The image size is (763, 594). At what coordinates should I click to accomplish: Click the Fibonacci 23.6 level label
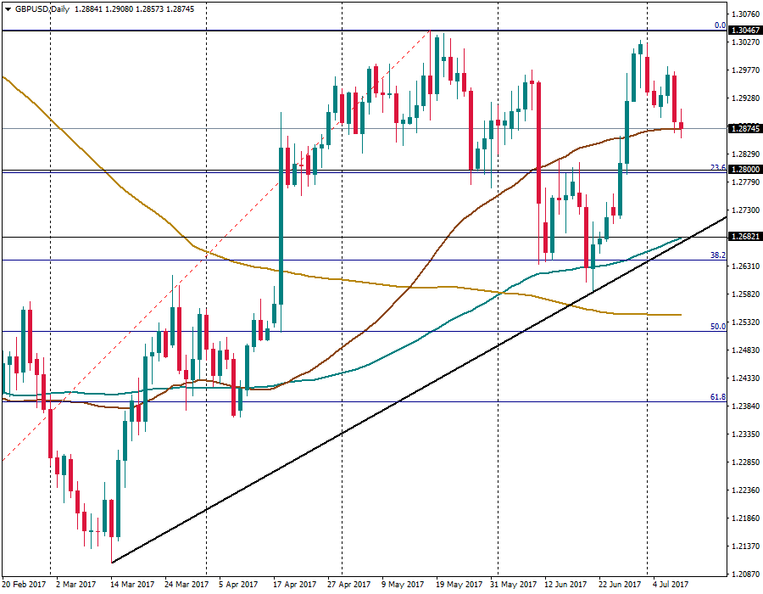tap(717, 168)
